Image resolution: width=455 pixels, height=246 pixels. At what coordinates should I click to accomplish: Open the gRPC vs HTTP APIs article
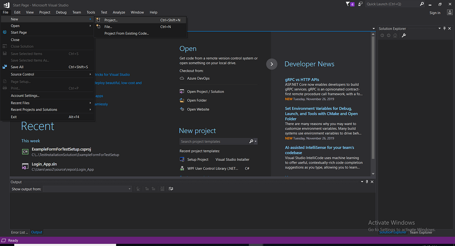(302, 80)
